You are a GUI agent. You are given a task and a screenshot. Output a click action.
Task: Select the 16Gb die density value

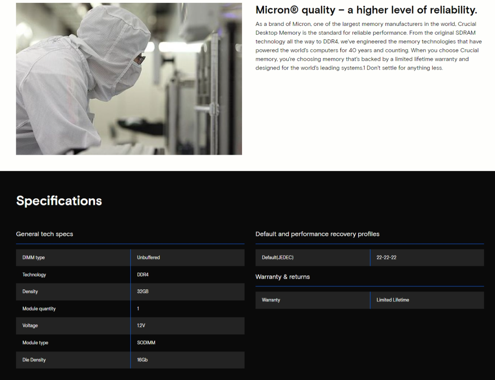(142, 360)
